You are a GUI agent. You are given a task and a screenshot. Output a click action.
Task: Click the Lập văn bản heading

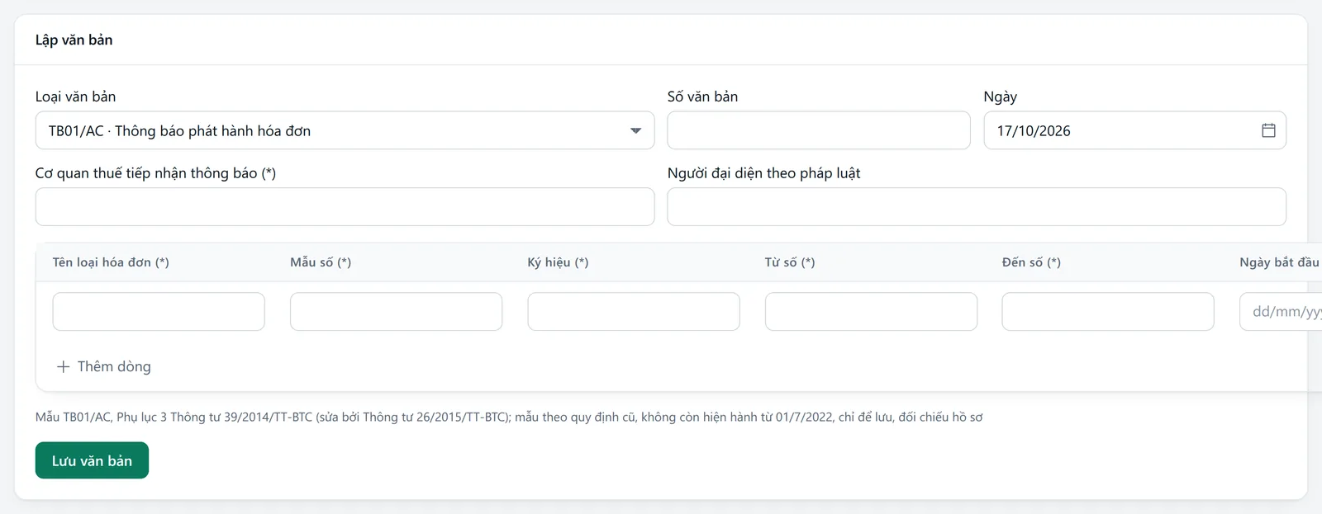click(x=74, y=40)
